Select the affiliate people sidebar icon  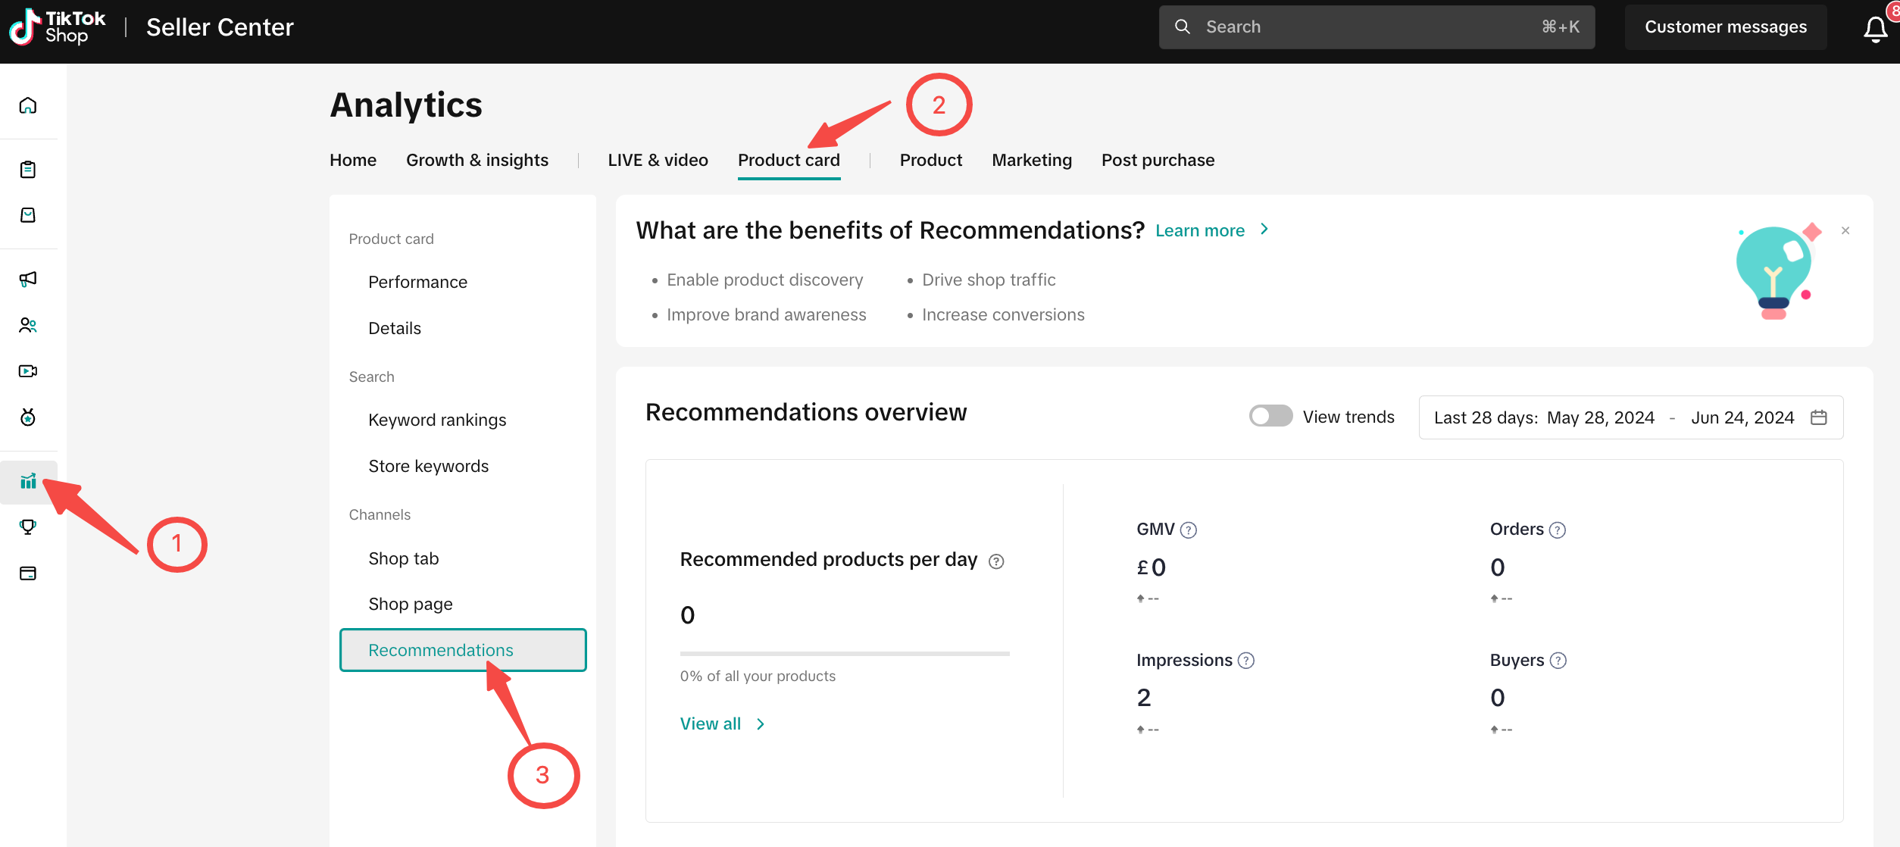pyautogui.click(x=28, y=325)
